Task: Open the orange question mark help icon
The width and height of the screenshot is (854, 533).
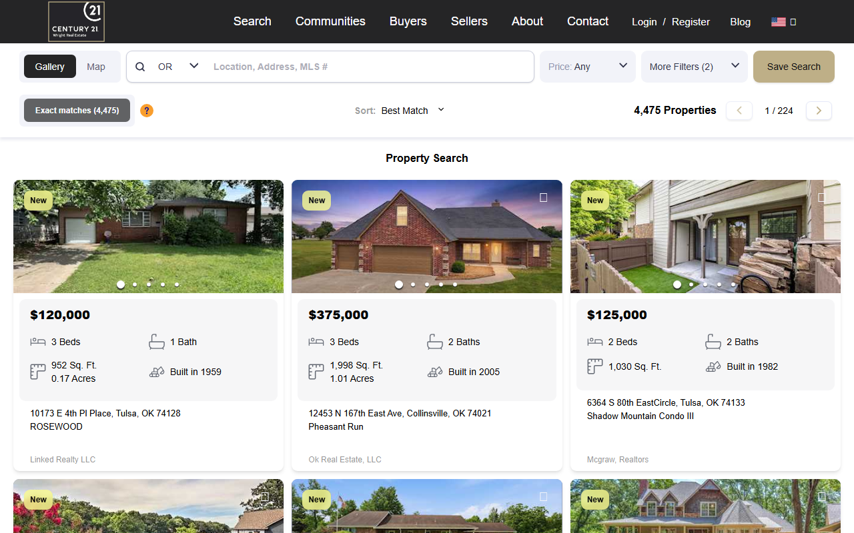Action: pos(147,111)
